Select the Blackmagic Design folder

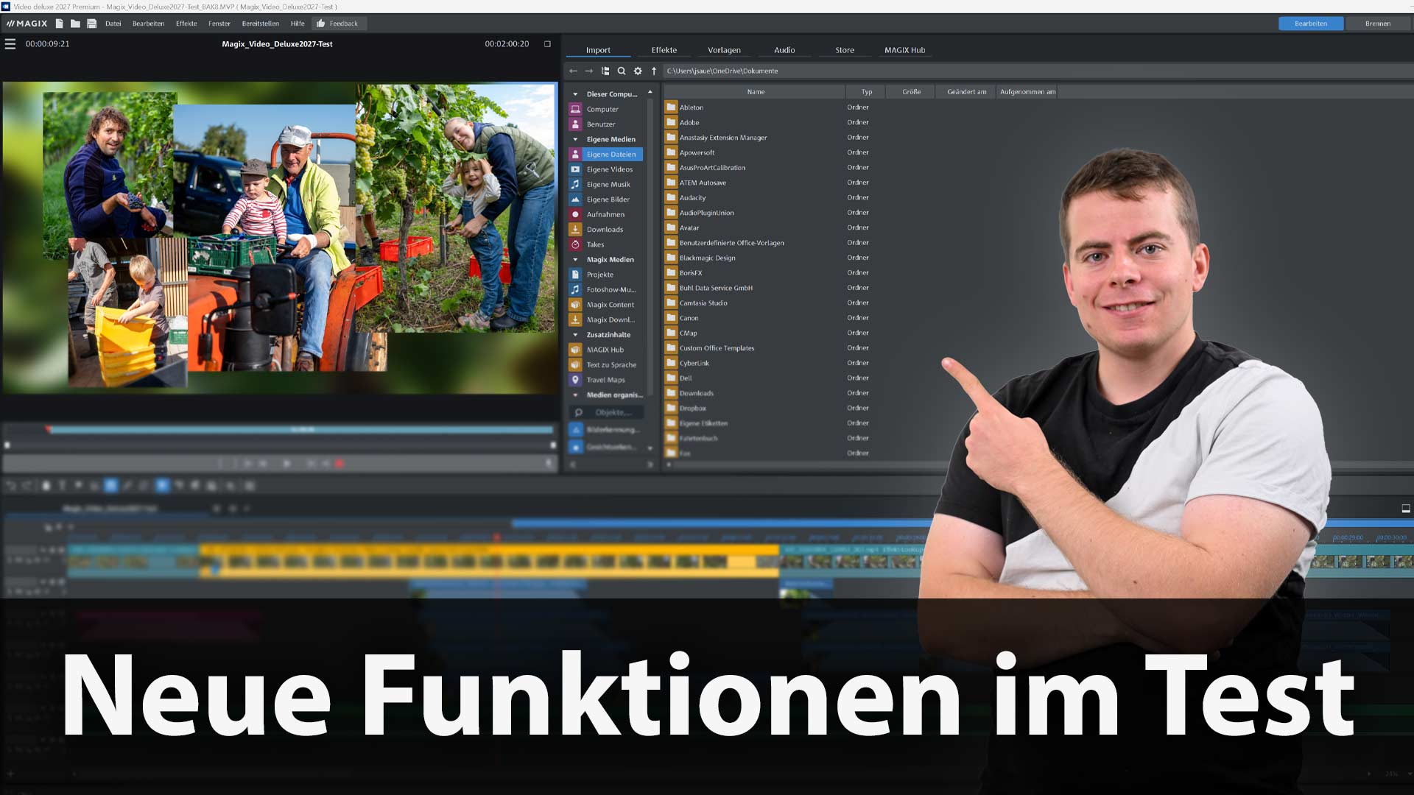(707, 258)
